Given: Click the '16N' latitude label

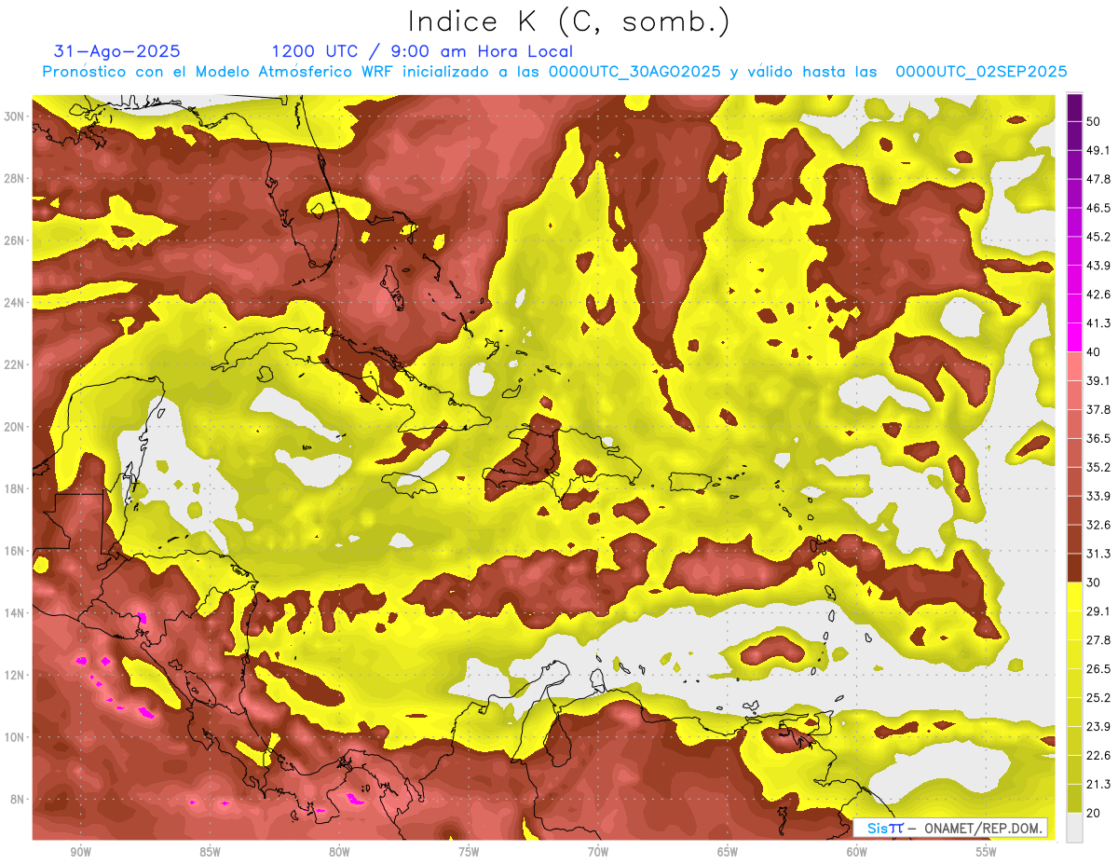Looking at the screenshot, I should pyautogui.click(x=15, y=551).
